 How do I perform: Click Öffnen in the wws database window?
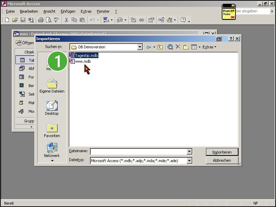25,43
